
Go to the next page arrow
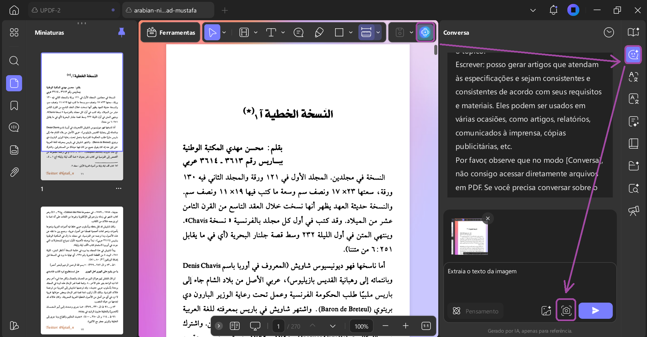click(332, 326)
